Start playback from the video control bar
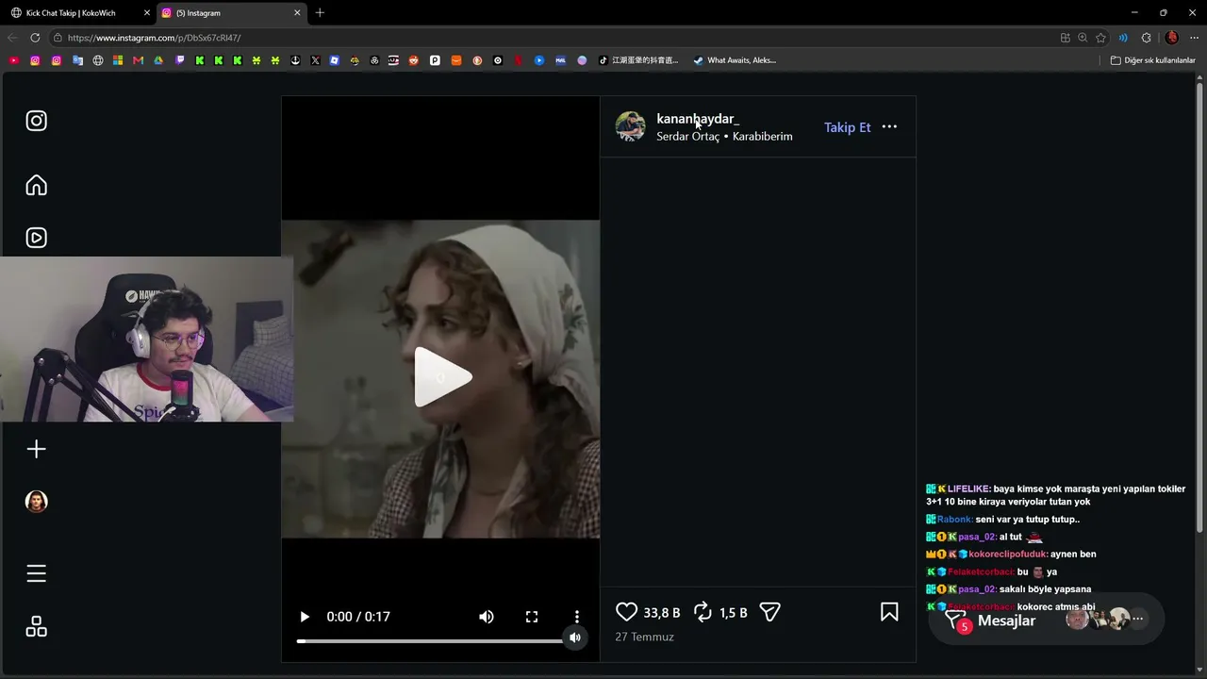 tap(305, 617)
